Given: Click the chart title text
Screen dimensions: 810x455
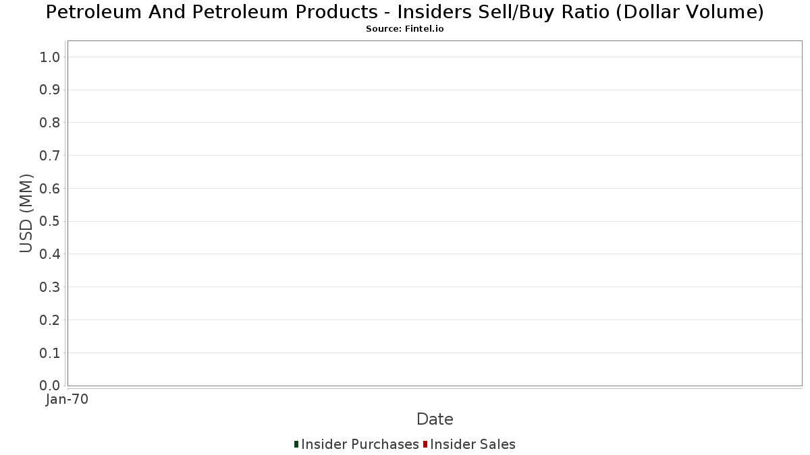Looking at the screenshot, I should (x=405, y=12).
